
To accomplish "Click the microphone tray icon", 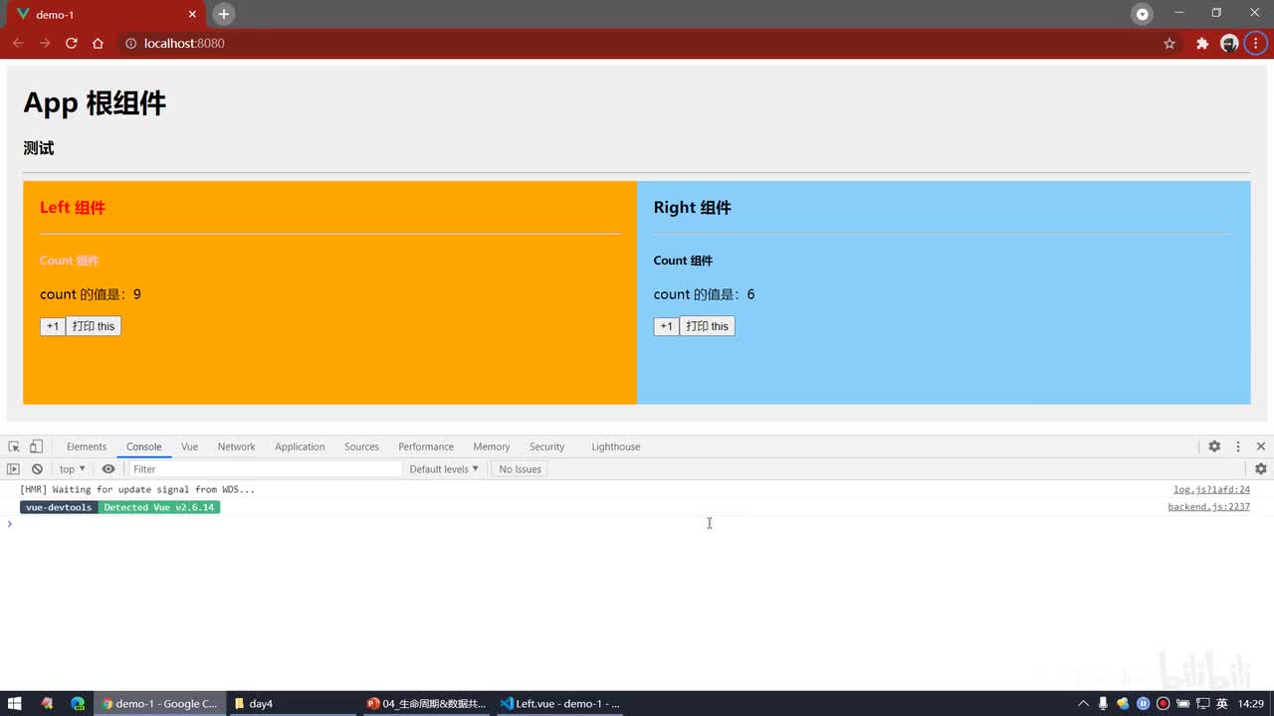I will click(x=1103, y=703).
